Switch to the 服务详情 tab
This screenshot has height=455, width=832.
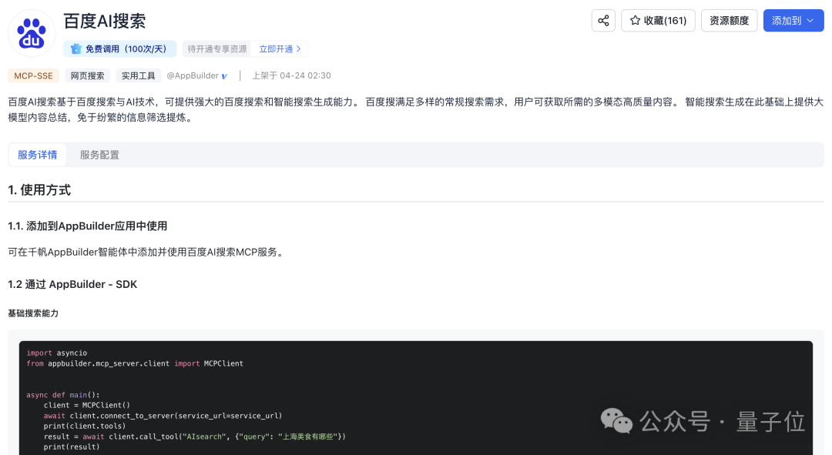point(37,155)
